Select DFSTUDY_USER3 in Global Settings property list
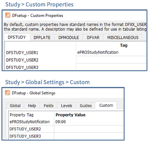This screenshot has height=142, width=149. [25, 136]
